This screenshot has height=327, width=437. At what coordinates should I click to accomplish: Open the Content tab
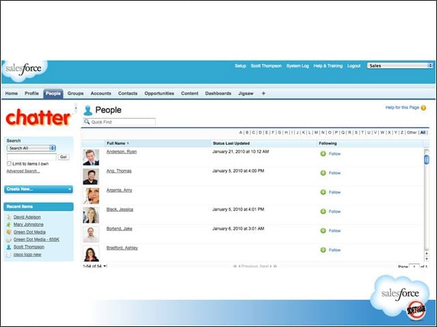[190, 93]
